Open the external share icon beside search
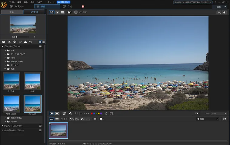This screenshot has height=145, width=230. (x=225, y=119)
